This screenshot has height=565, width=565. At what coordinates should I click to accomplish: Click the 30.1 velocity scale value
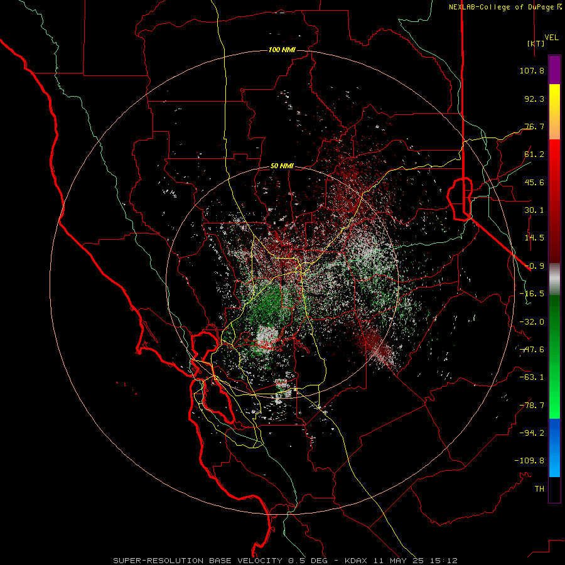click(534, 210)
